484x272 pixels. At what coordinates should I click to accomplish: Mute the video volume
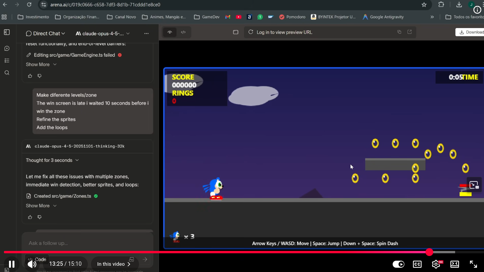coord(32,264)
